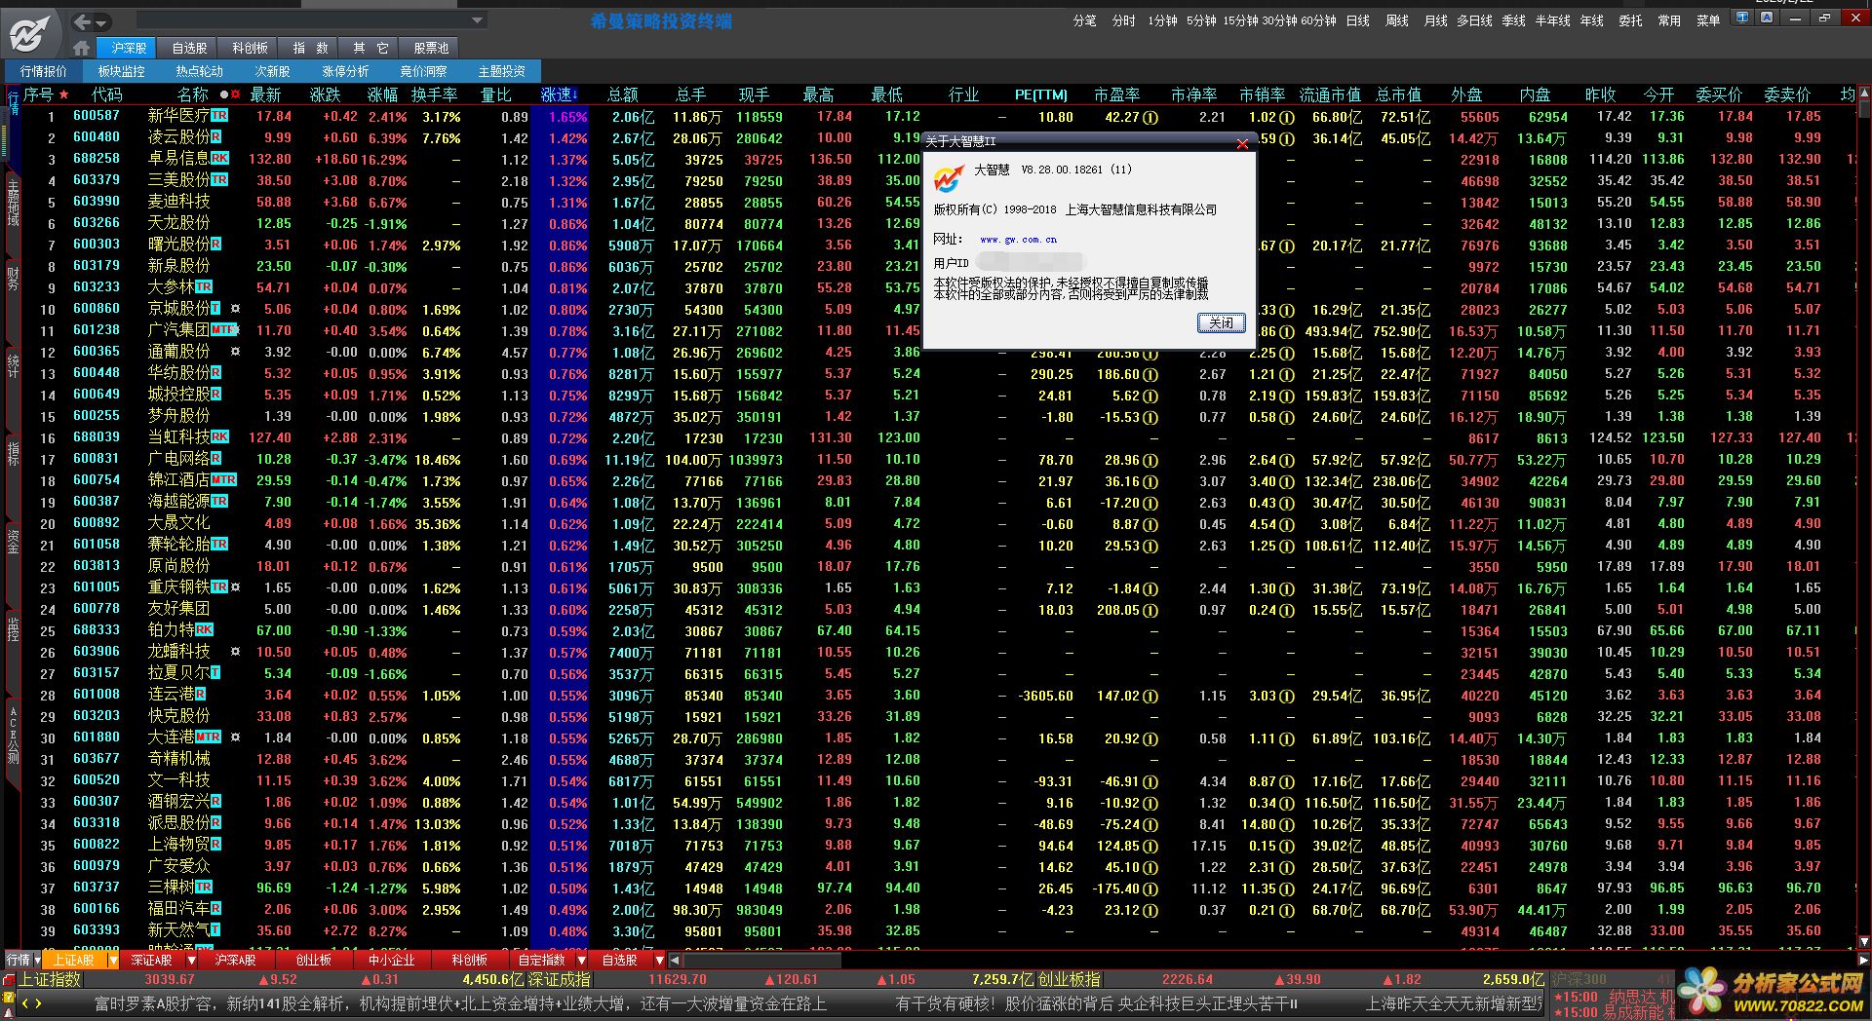Screen dimensions: 1872x1021
Task: Select the 板块监控 sub-tab
Action: (x=121, y=71)
